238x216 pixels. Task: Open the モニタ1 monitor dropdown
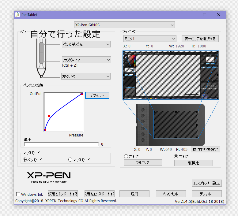pyautogui.click(x=150, y=39)
